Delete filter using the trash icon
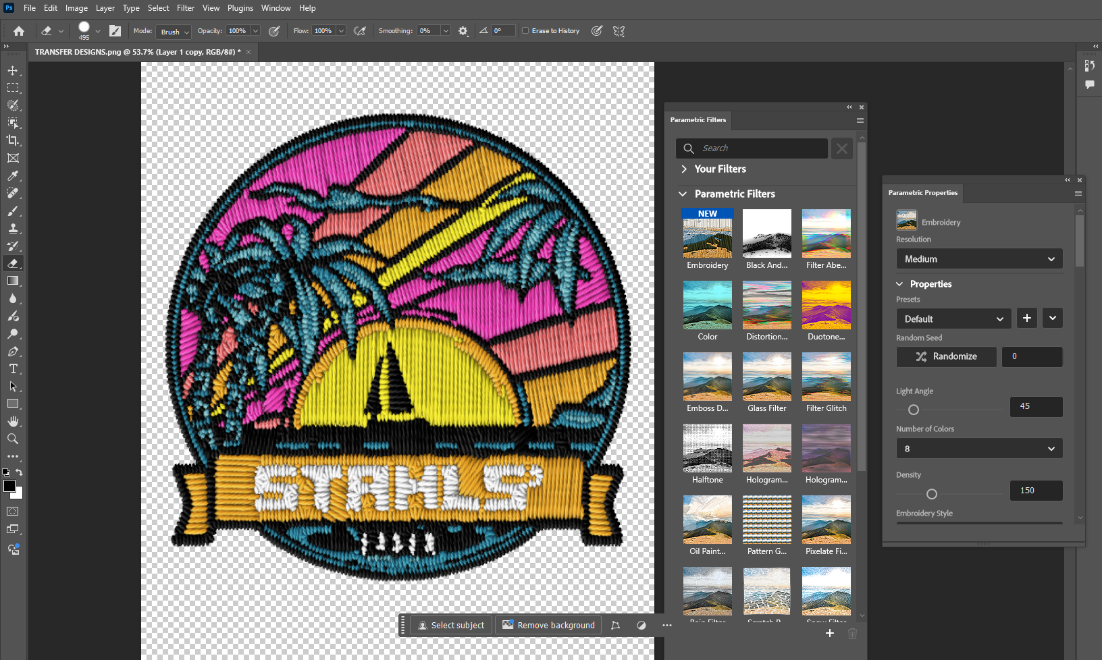The width and height of the screenshot is (1102, 660). 852,633
